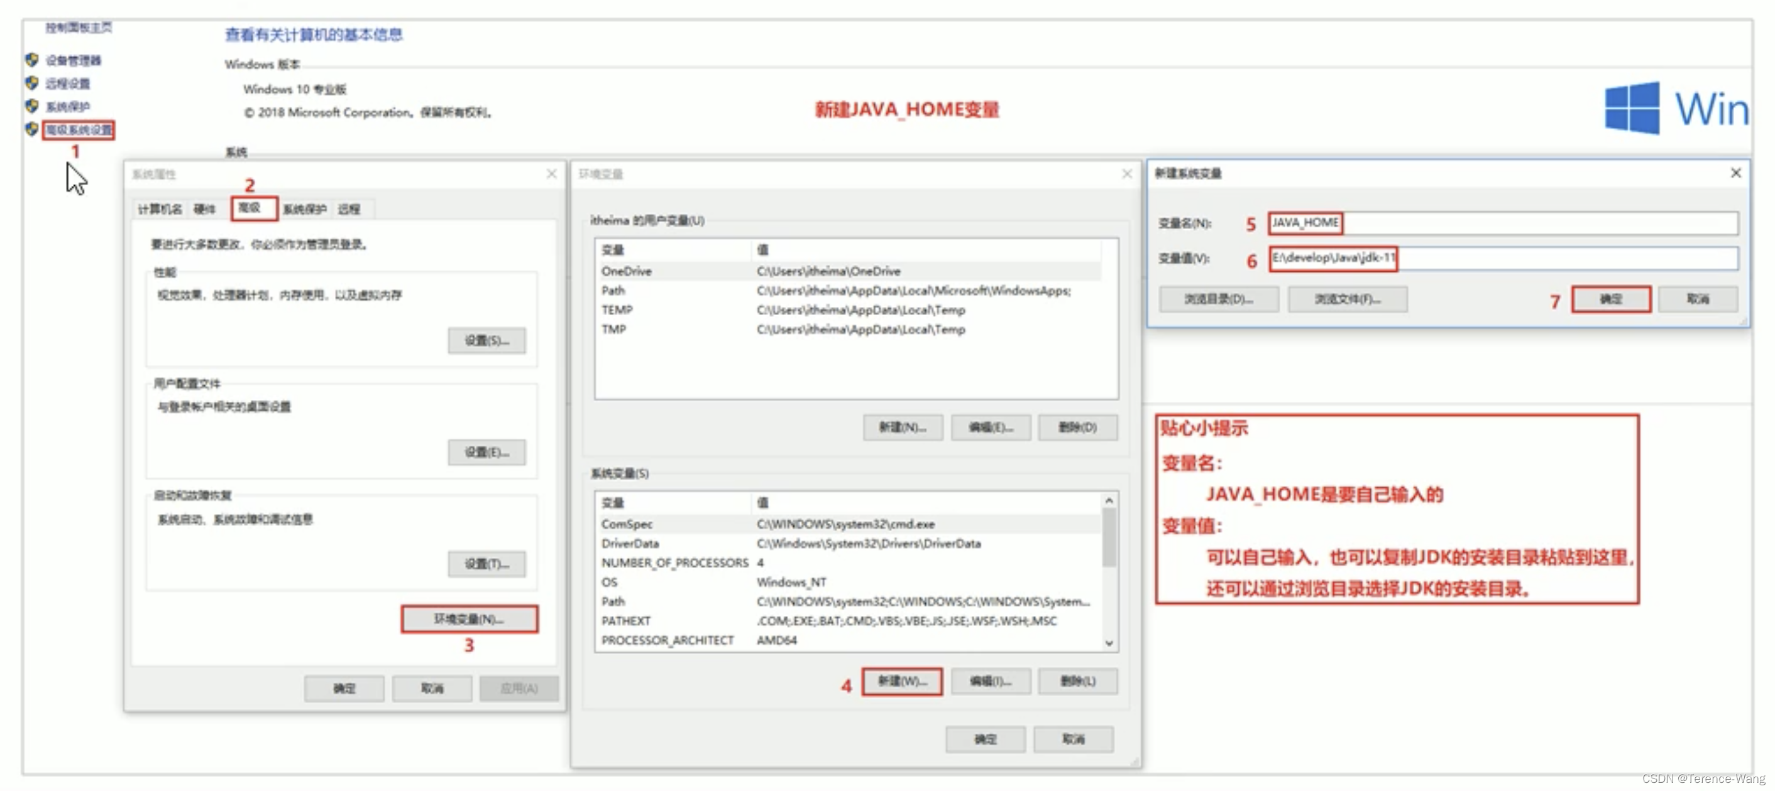Click the shield icon beside System protection

coord(31,106)
